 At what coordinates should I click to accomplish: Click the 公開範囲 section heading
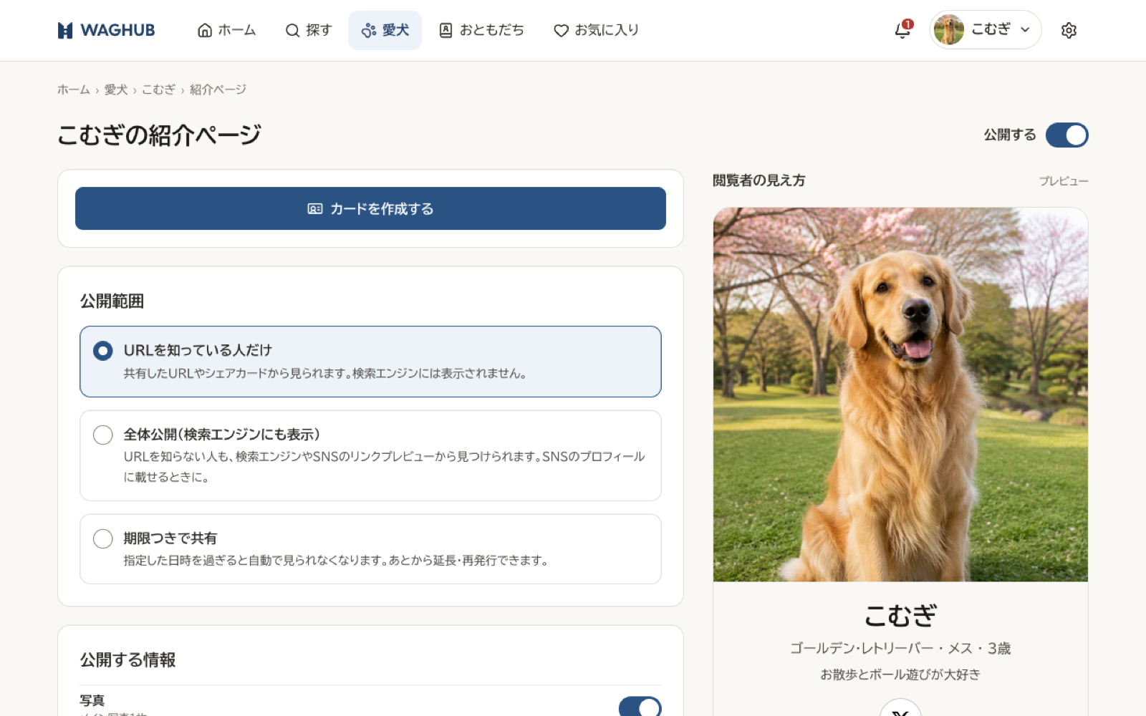tap(112, 301)
